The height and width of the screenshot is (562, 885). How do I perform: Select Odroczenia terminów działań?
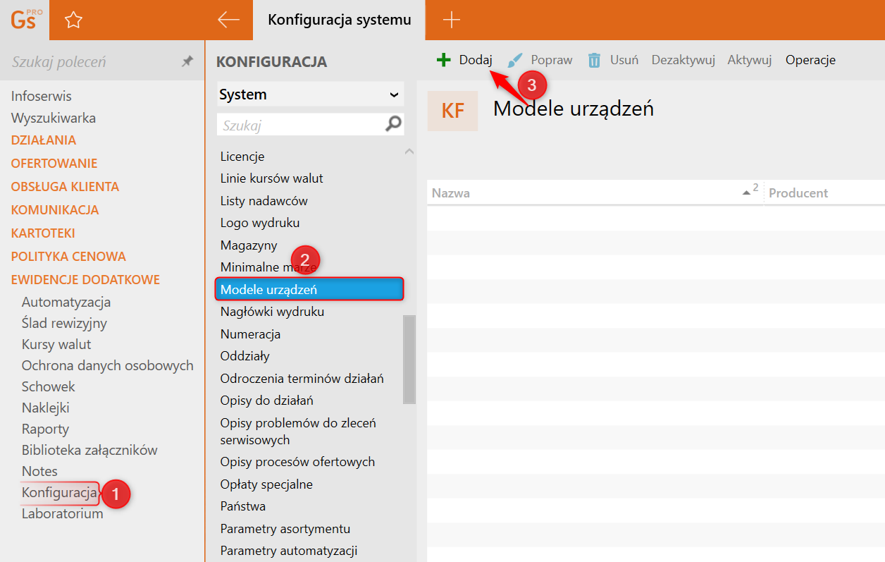(302, 379)
